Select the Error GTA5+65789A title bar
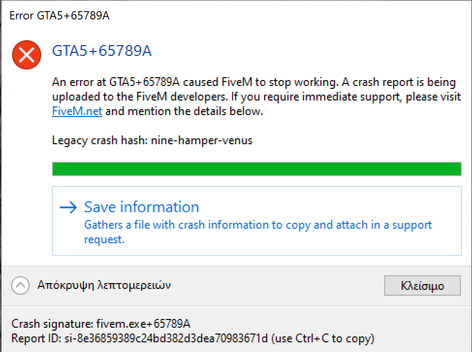The image size is (472, 352). click(x=59, y=15)
